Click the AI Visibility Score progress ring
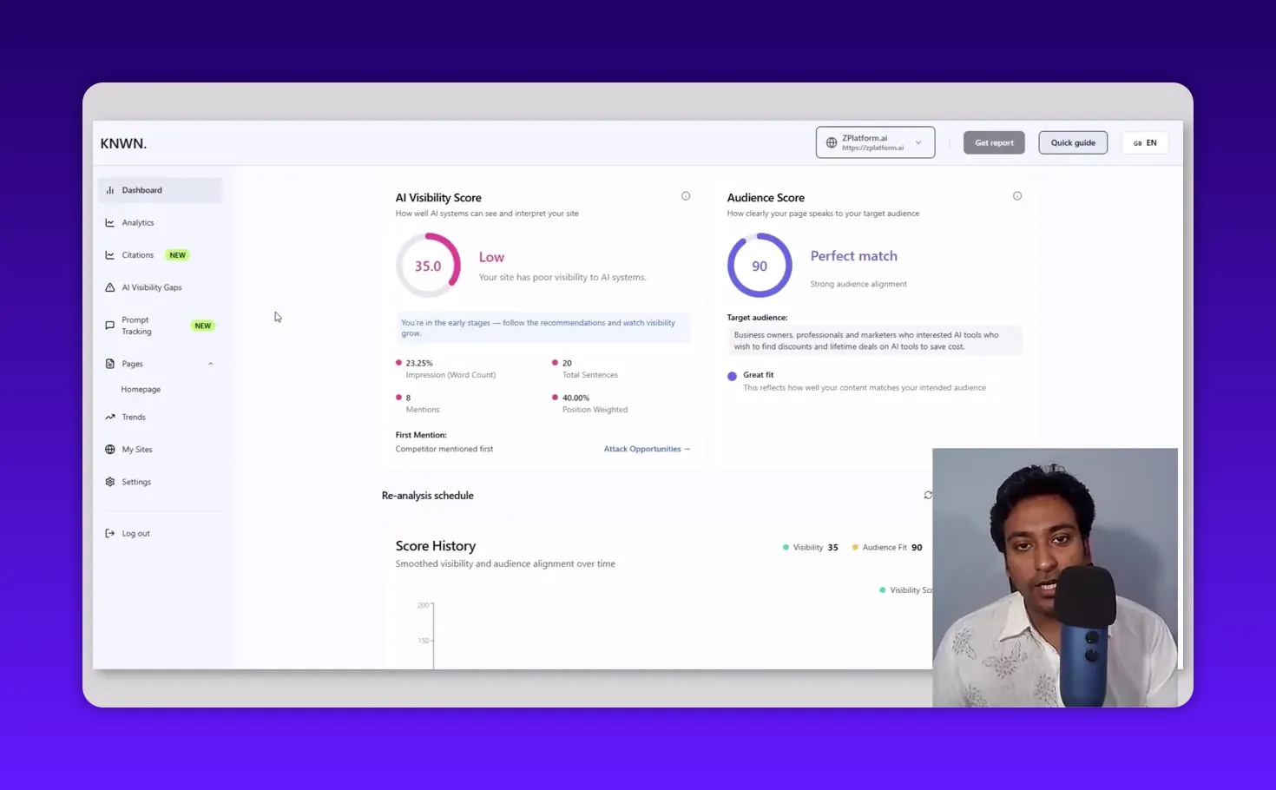The height and width of the screenshot is (790, 1276). point(428,265)
